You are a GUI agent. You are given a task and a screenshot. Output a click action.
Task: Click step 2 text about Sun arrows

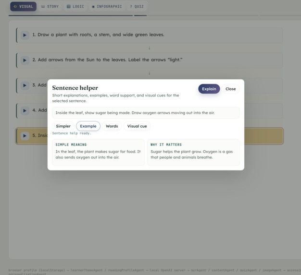[x=107, y=60]
